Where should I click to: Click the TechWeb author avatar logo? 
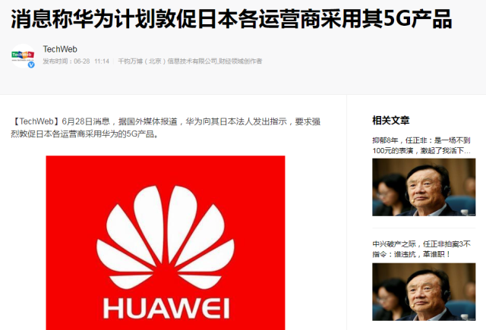[x=23, y=55]
